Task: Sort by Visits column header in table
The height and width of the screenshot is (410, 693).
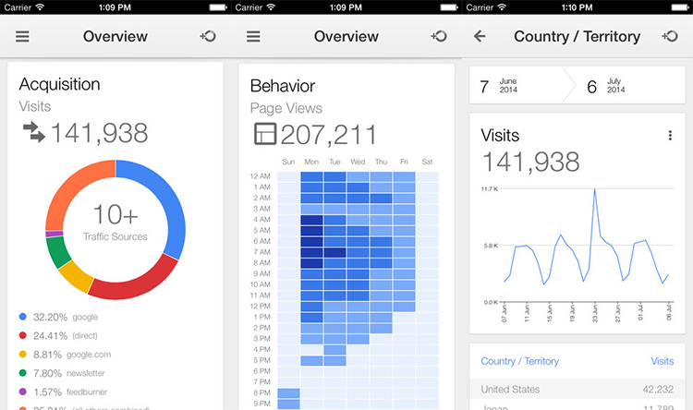Action: tap(662, 361)
